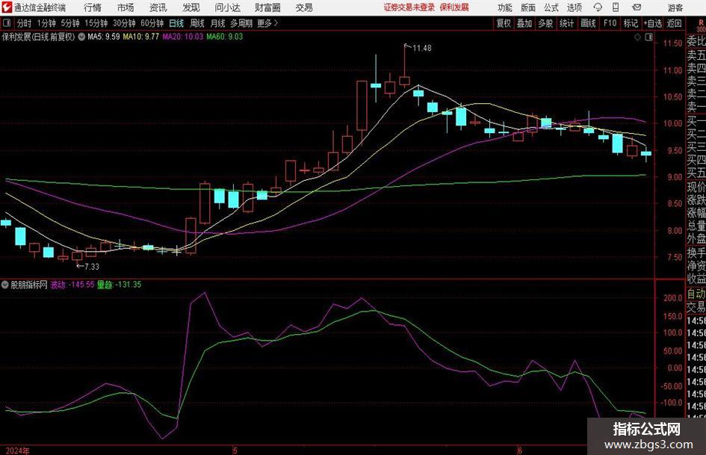
Task: Click the diamond icon above the chart
Action: (x=637, y=37)
